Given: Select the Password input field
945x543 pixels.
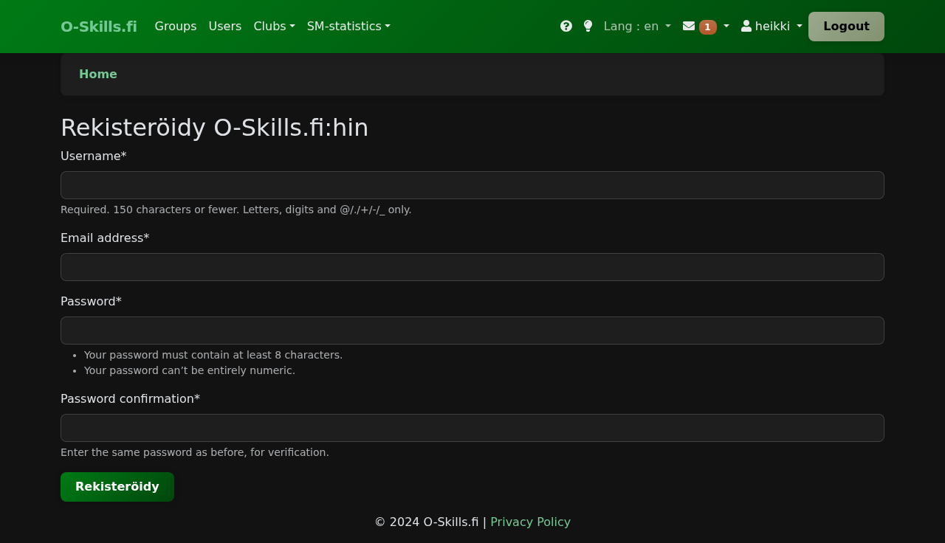Looking at the screenshot, I should tap(472, 331).
